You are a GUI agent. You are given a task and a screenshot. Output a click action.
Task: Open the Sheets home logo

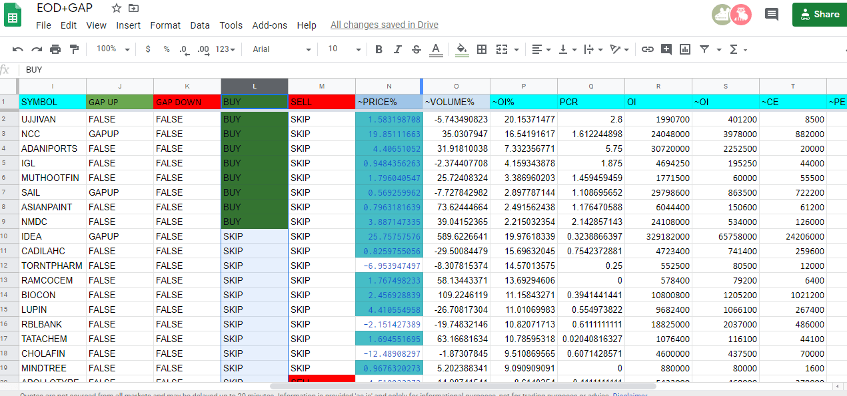(x=13, y=15)
